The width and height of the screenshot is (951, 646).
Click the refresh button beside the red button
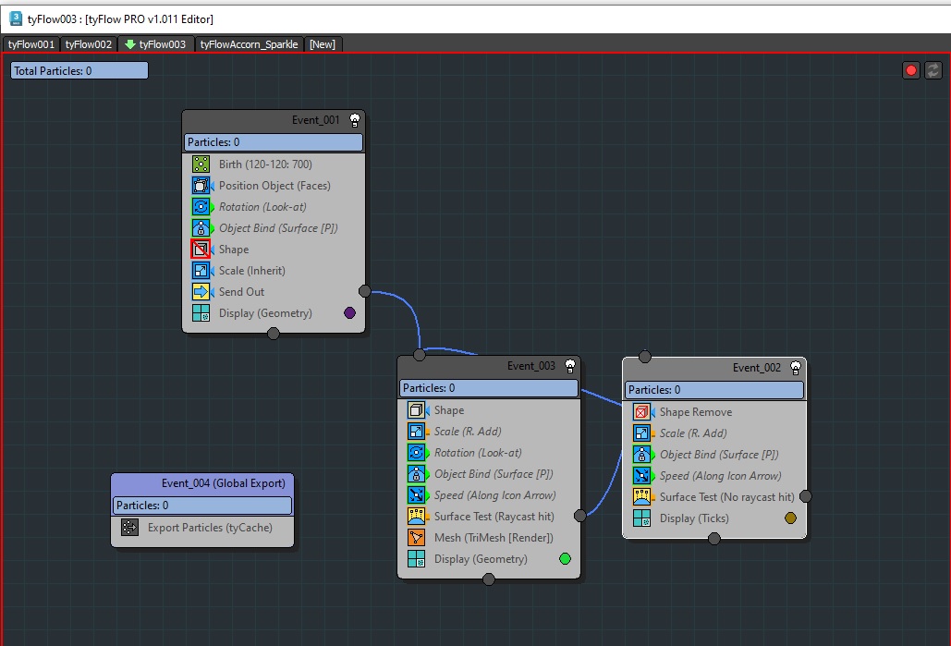[x=933, y=70]
